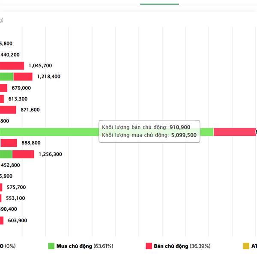Click the tooltip showing Khối lượng mua chủ động

tap(149, 131)
